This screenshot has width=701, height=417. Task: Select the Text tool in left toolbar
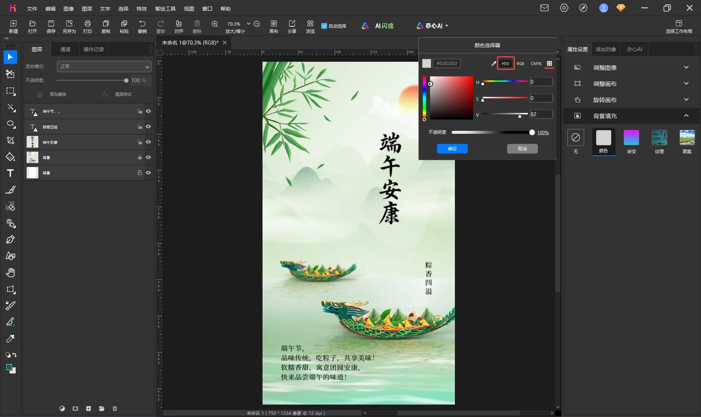(10, 173)
